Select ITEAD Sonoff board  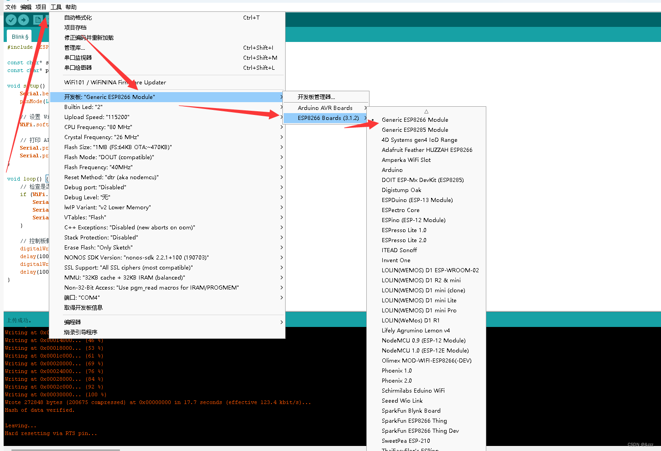426,250
